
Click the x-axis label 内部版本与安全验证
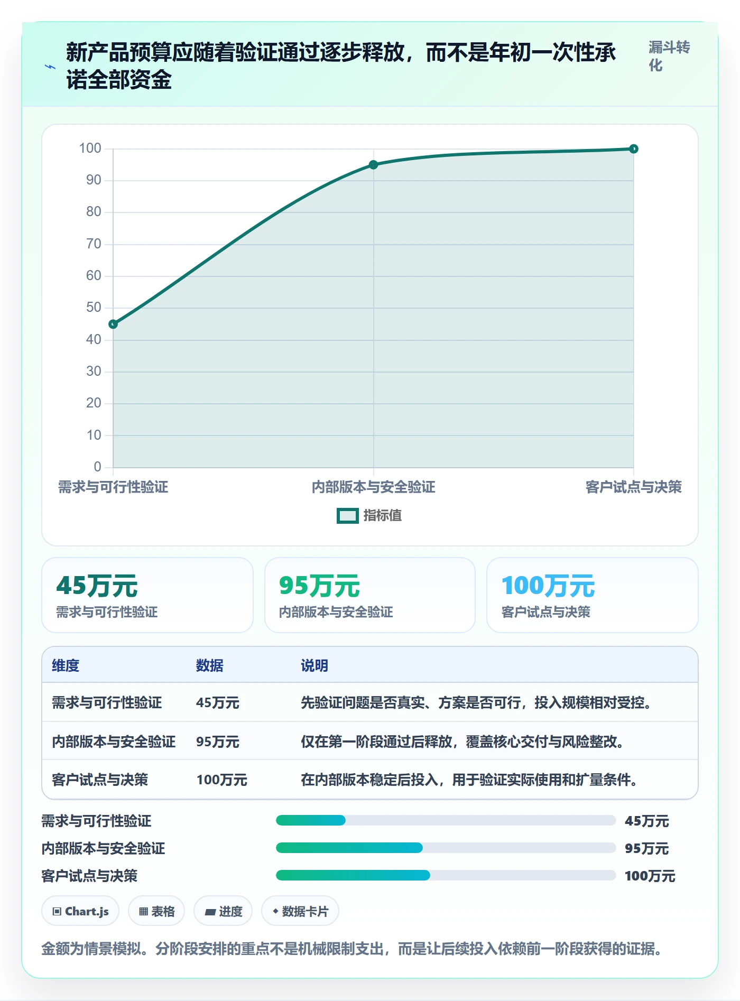click(x=373, y=487)
